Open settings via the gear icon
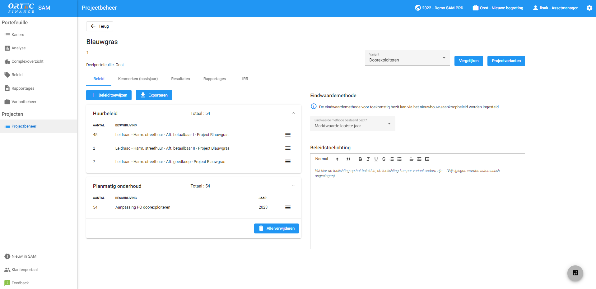596x289 pixels. coord(589,8)
